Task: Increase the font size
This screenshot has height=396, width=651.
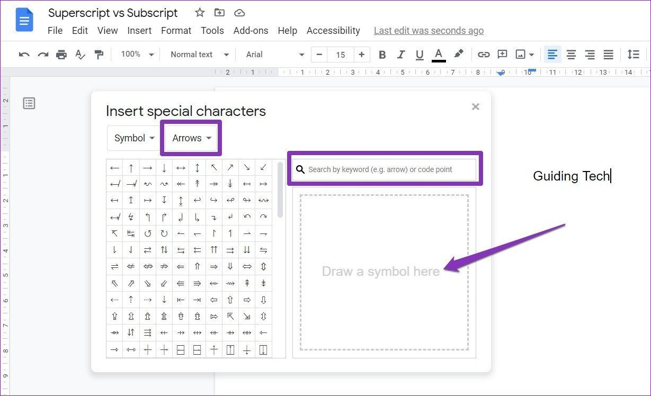Action: pos(361,55)
